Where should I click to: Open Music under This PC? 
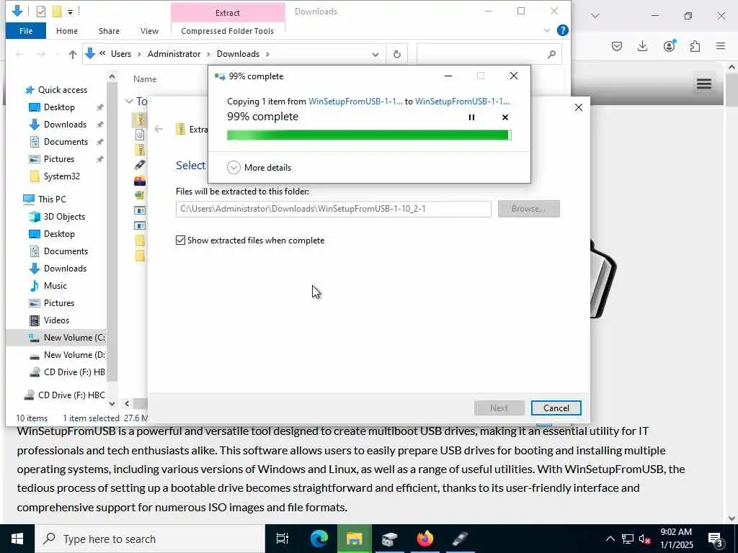pos(55,286)
